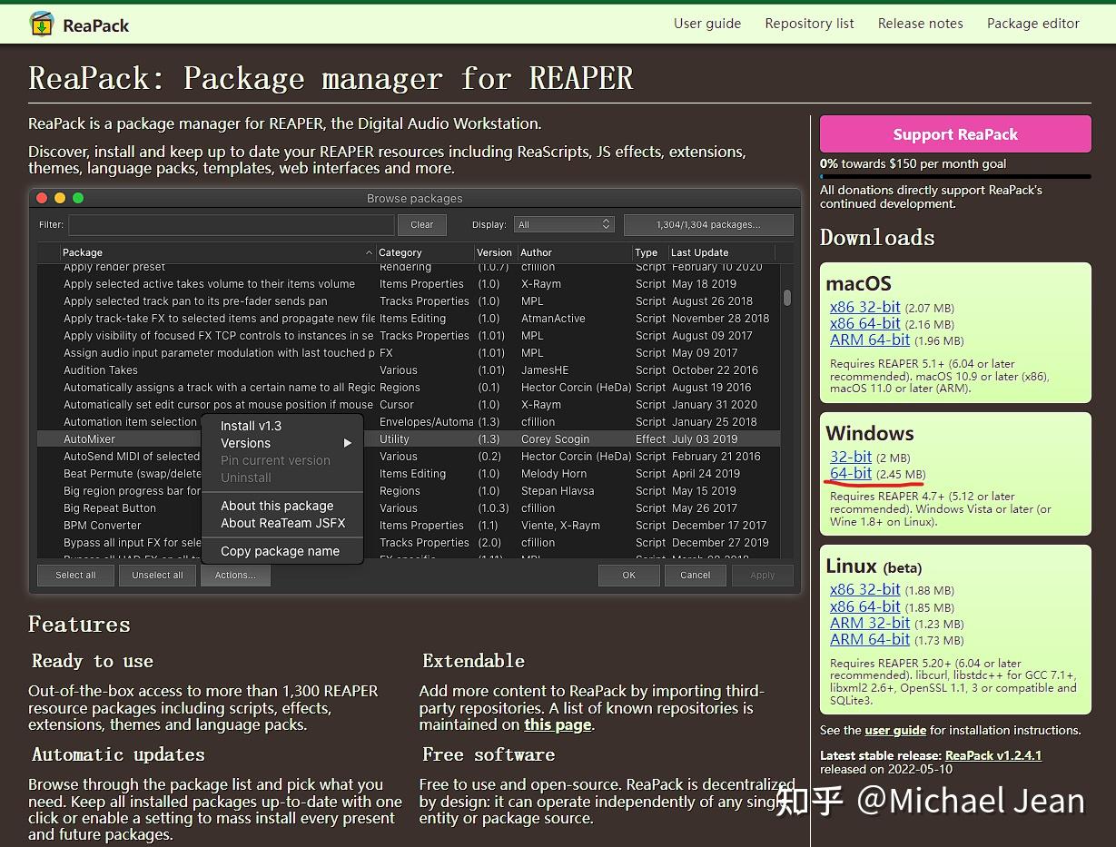Expand the Versions submenu
Viewport: 1116px width, 847px height.
(283, 443)
